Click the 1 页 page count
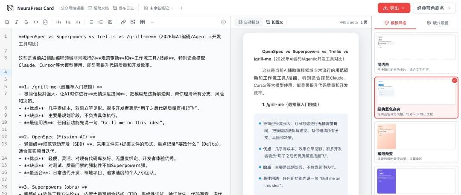Viewport: 461px width, 195px height. tap(364, 22)
